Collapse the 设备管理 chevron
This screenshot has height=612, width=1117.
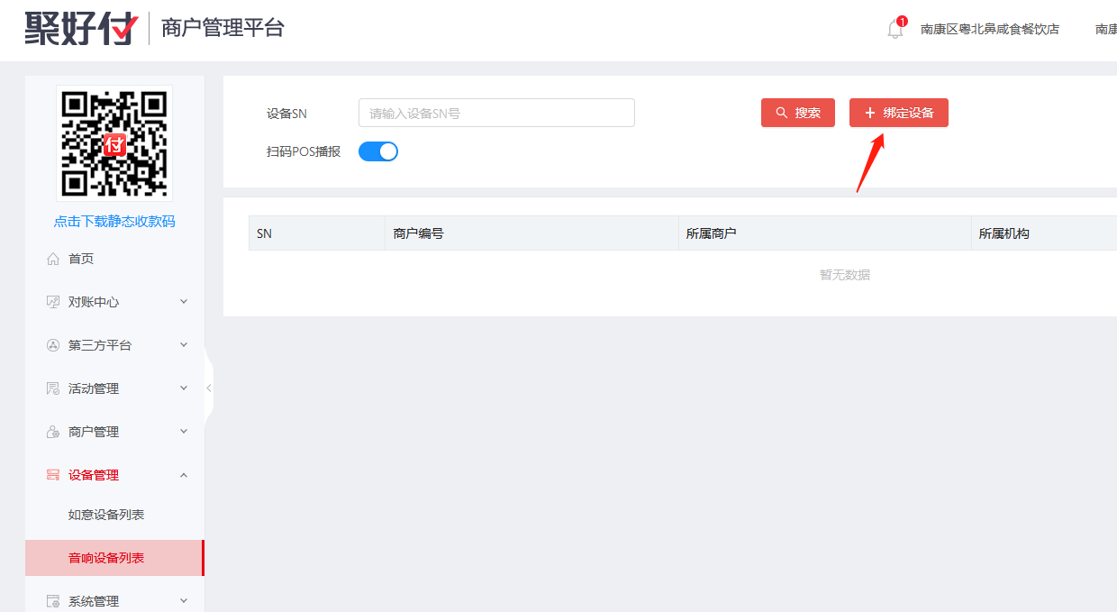coord(184,475)
